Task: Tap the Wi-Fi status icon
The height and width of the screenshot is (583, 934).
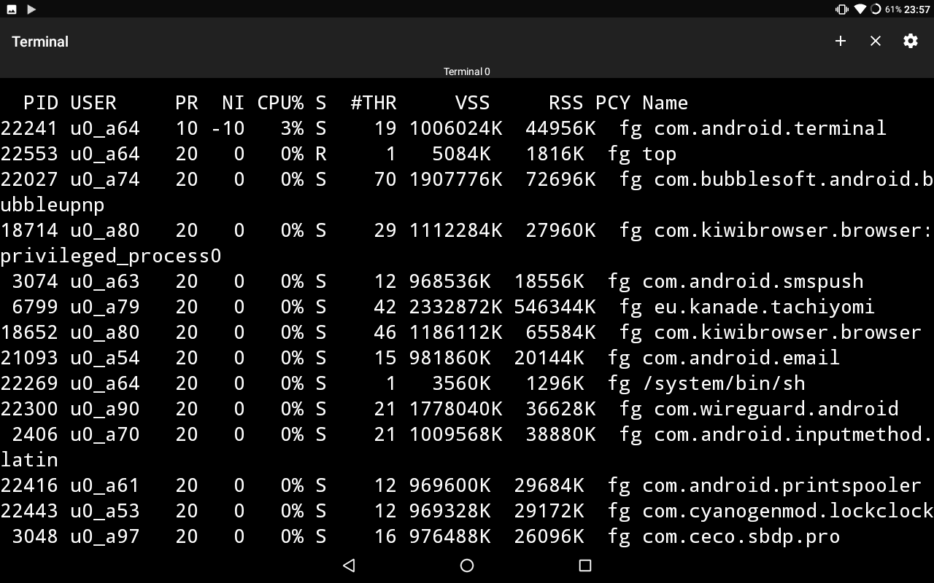Action: 860,9
